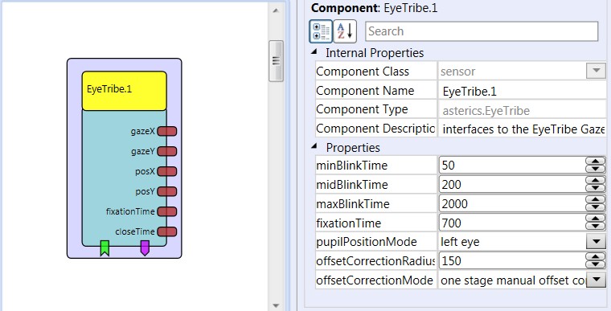Select the fixationTime output port
Image resolution: width=611 pixels, height=311 pixels.
pyautogui.click(x=167, y=211)
